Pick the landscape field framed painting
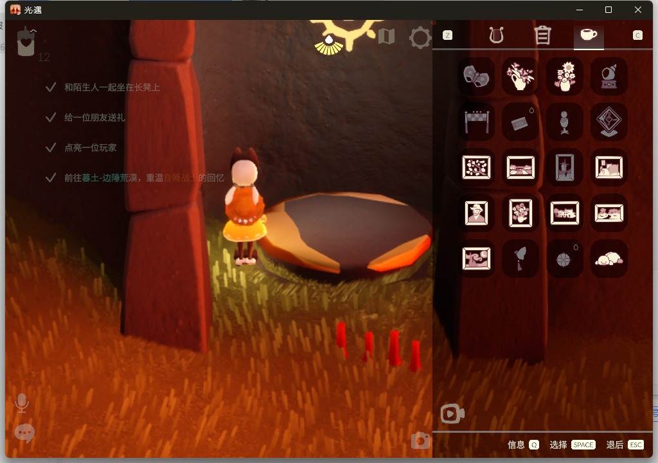The width and height of the screenshot is (658, 463). 520,167
